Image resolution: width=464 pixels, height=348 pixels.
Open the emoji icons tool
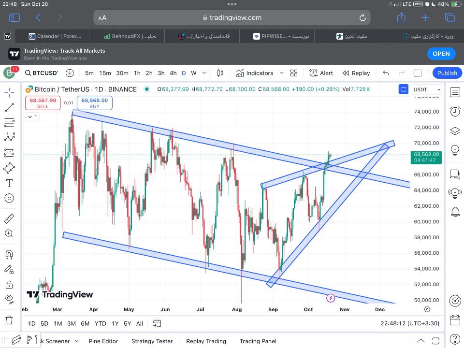click(x=9, y=198)
